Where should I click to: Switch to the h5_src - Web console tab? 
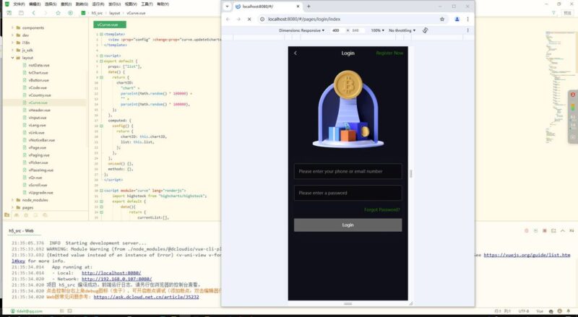point(21,231)
